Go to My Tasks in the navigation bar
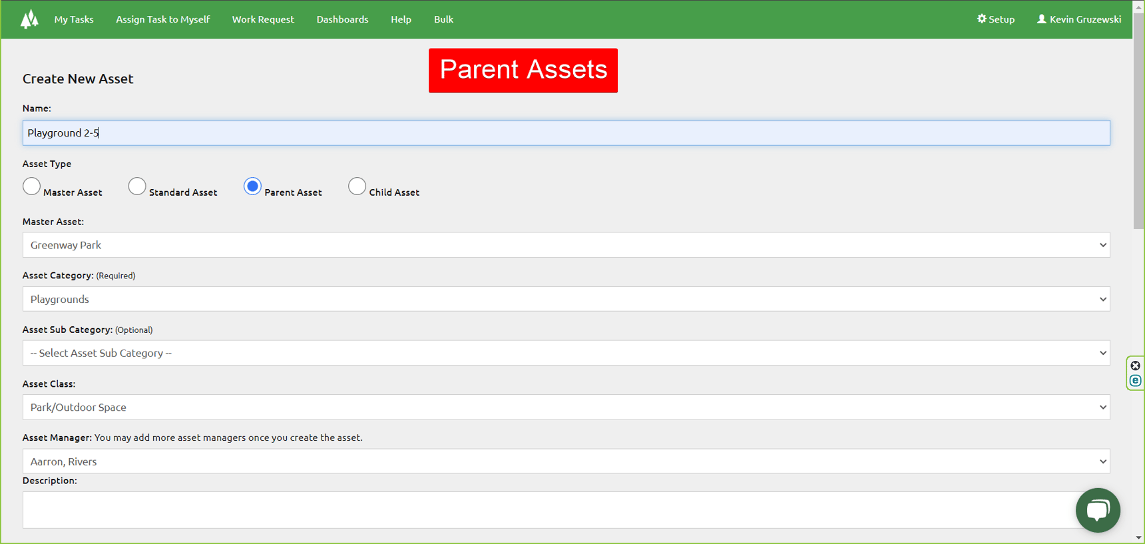This screenshot has width=1145, height=544. click(74, 19)
